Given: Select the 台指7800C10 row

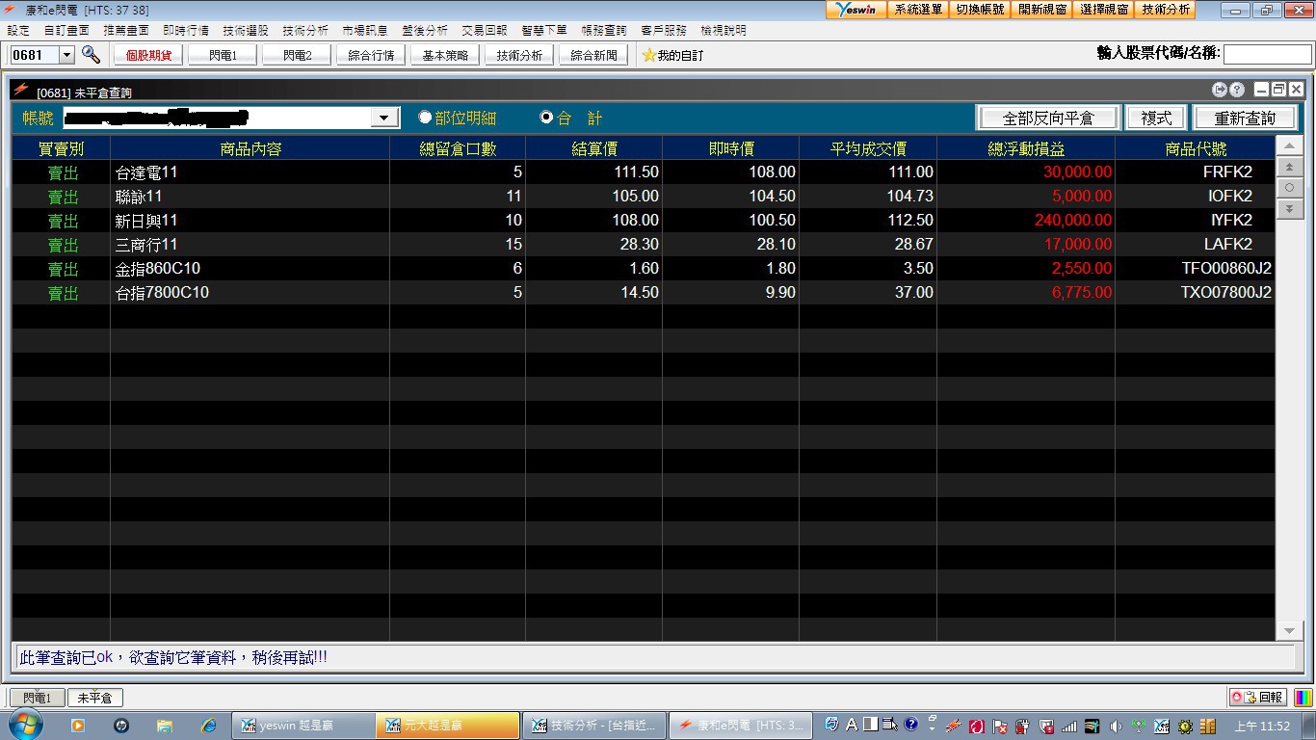Looking at the screenshot, I should click(644, 292).
